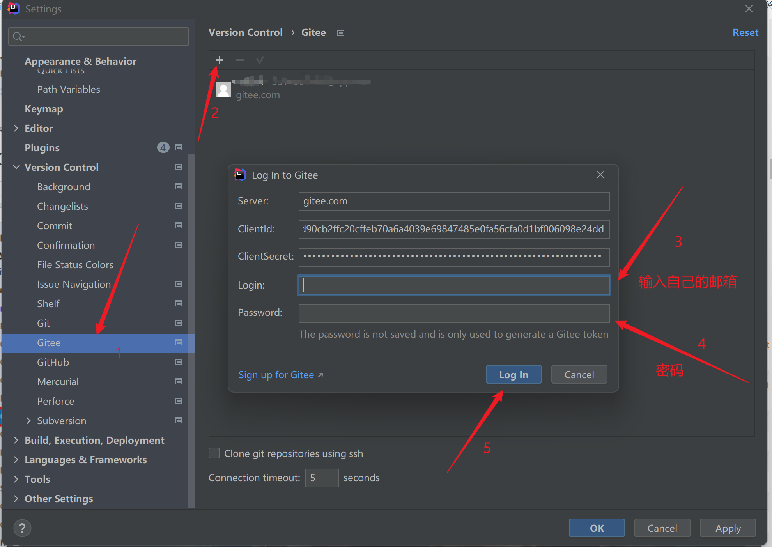Screen dimensions: 772x547
Task: Expand the Editor settings section
Action: 16,128
